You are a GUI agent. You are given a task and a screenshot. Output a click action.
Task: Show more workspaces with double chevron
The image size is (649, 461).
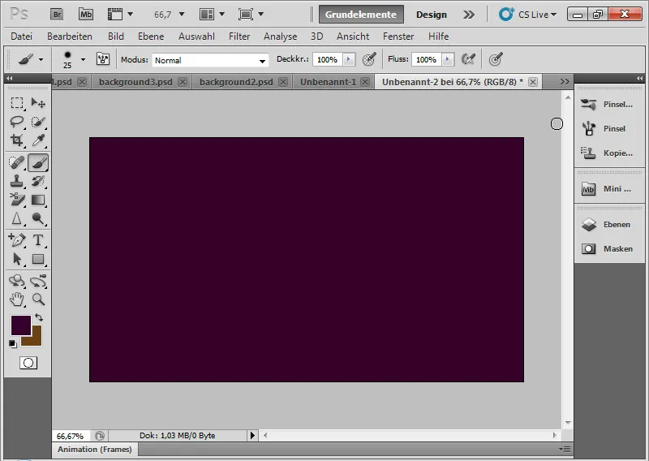tap(469, 15)
